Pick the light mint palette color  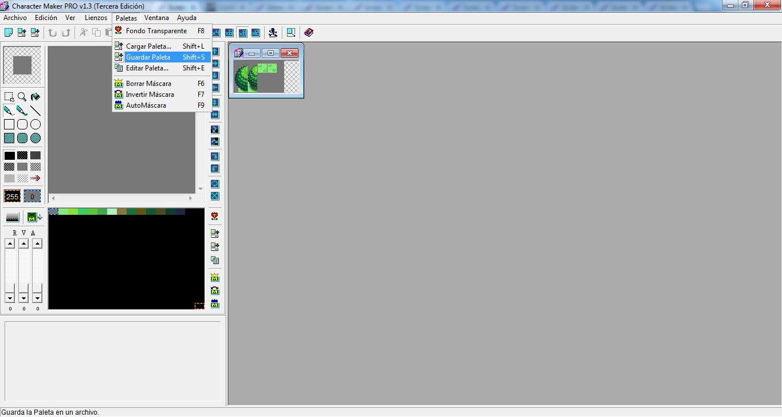(112, 212)
